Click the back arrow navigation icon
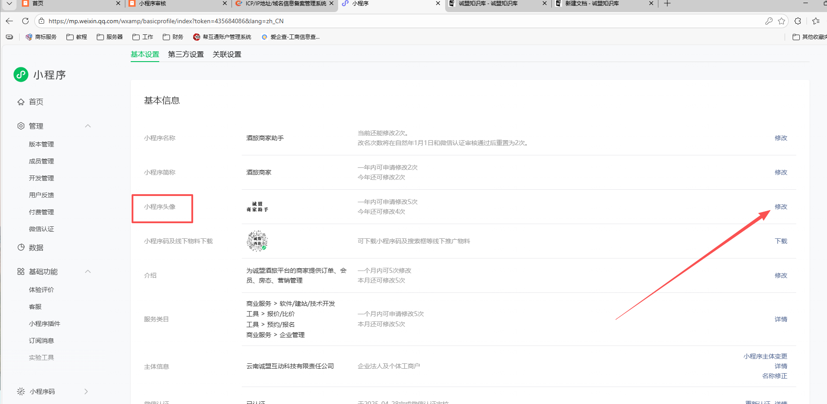 point(9,21)
